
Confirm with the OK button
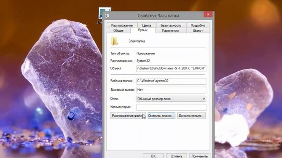point(153,156)
